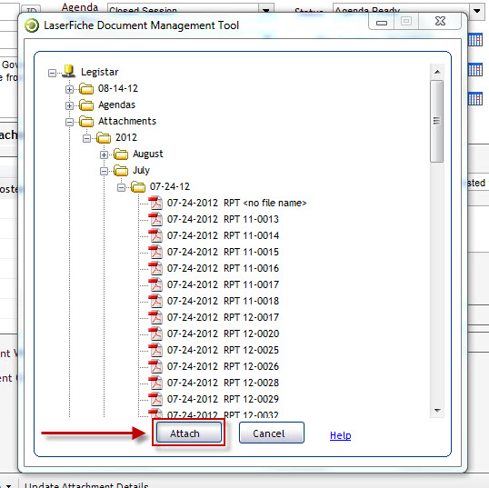Minimize the LaserFiche dialog window
489x488 pixels.
click(x=382, y=22)
